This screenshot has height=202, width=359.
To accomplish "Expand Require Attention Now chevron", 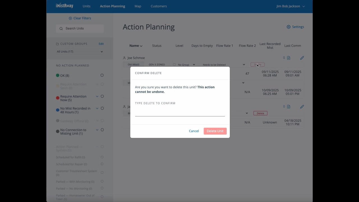I will tap(97, 96).
